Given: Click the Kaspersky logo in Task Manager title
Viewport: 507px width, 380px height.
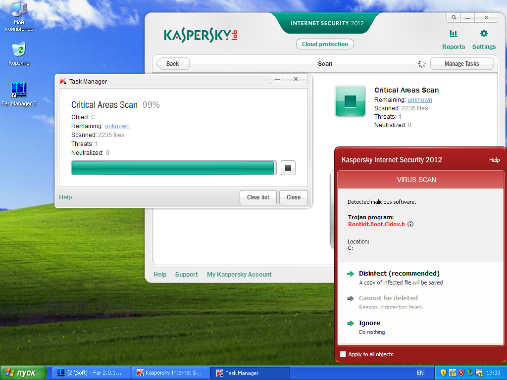Looking at the screenshot, I should 63,82.
